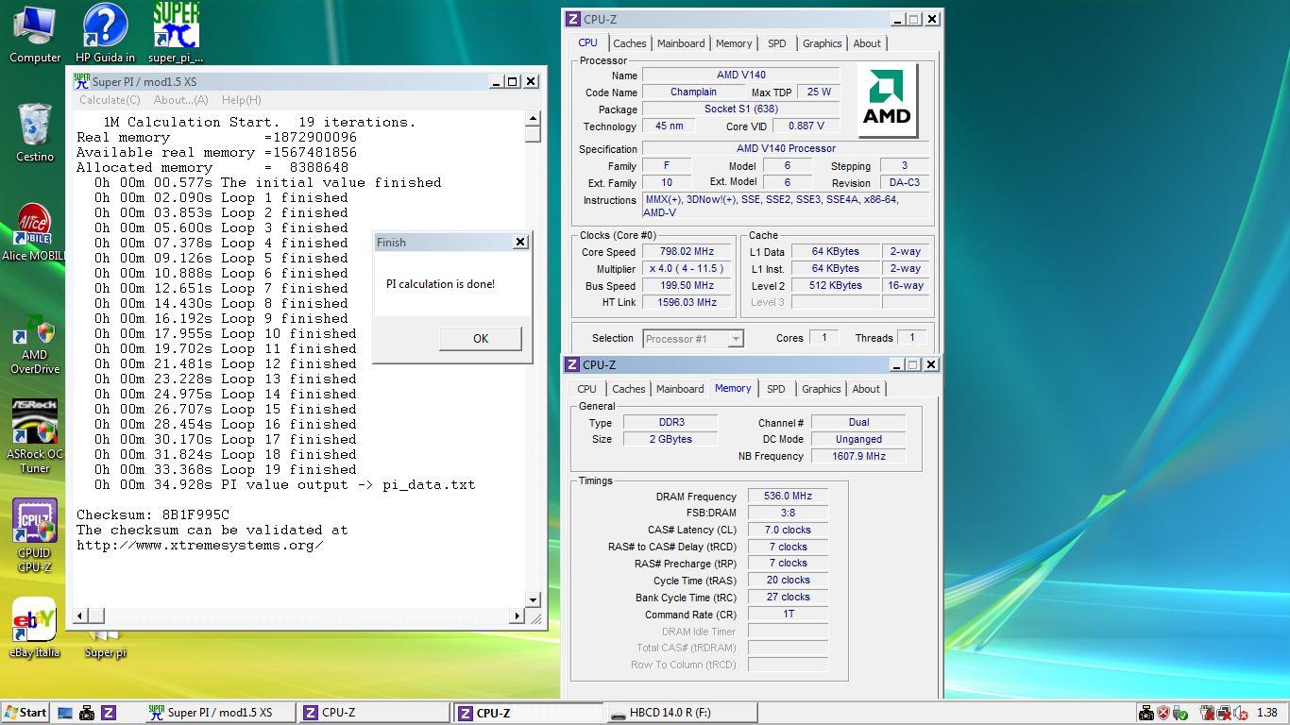Click xtremesystems.org URL text in Super PI
The image size is (1290, 725).
point(200,545)
